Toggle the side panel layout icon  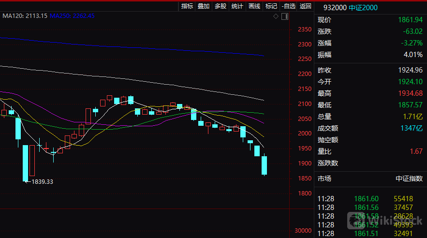[x=284, y=16]
